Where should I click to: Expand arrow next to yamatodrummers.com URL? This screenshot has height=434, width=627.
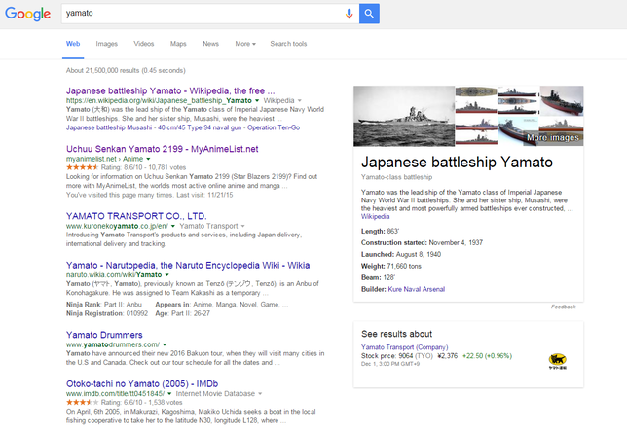pos(165,344)
